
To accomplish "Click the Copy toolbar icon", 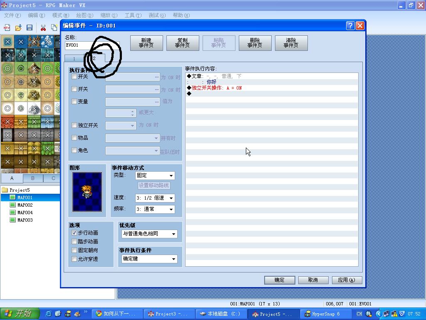I will [54, 27].
